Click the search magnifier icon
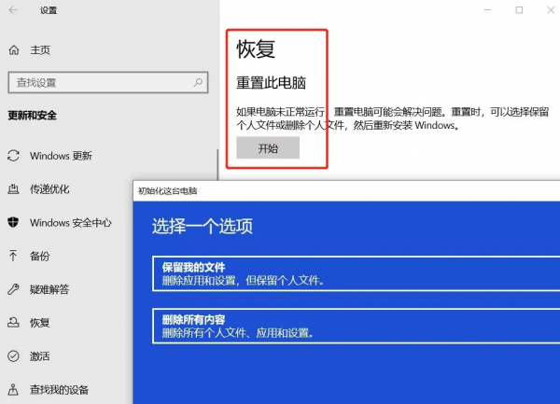The width and height of the screenshot is (560, 404). [x=198, y=82]
